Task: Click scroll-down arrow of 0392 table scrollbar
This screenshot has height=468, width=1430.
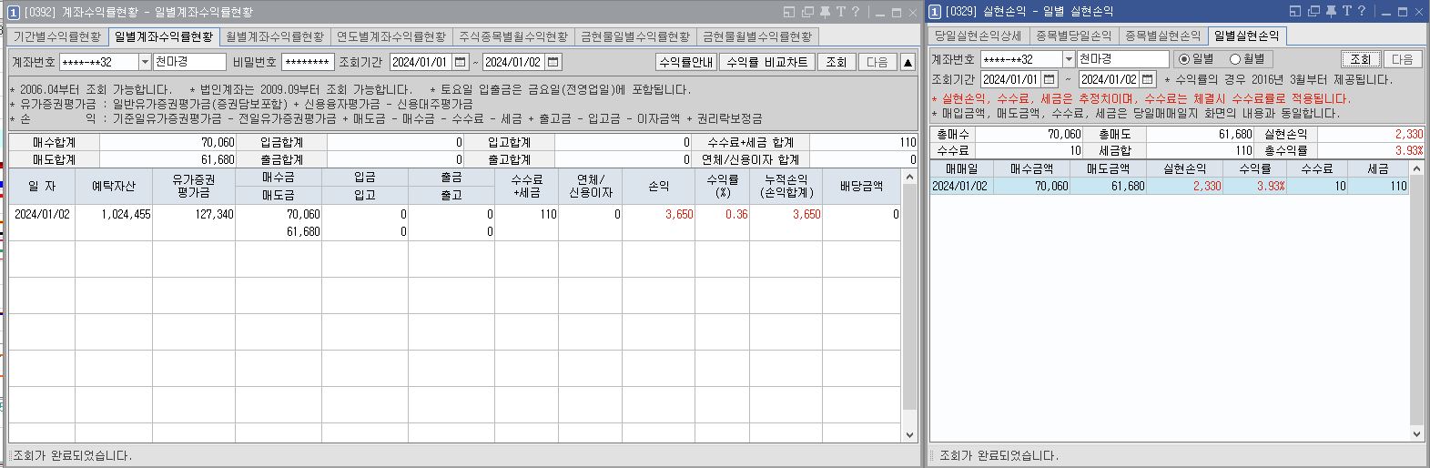Action: point(910,434)
